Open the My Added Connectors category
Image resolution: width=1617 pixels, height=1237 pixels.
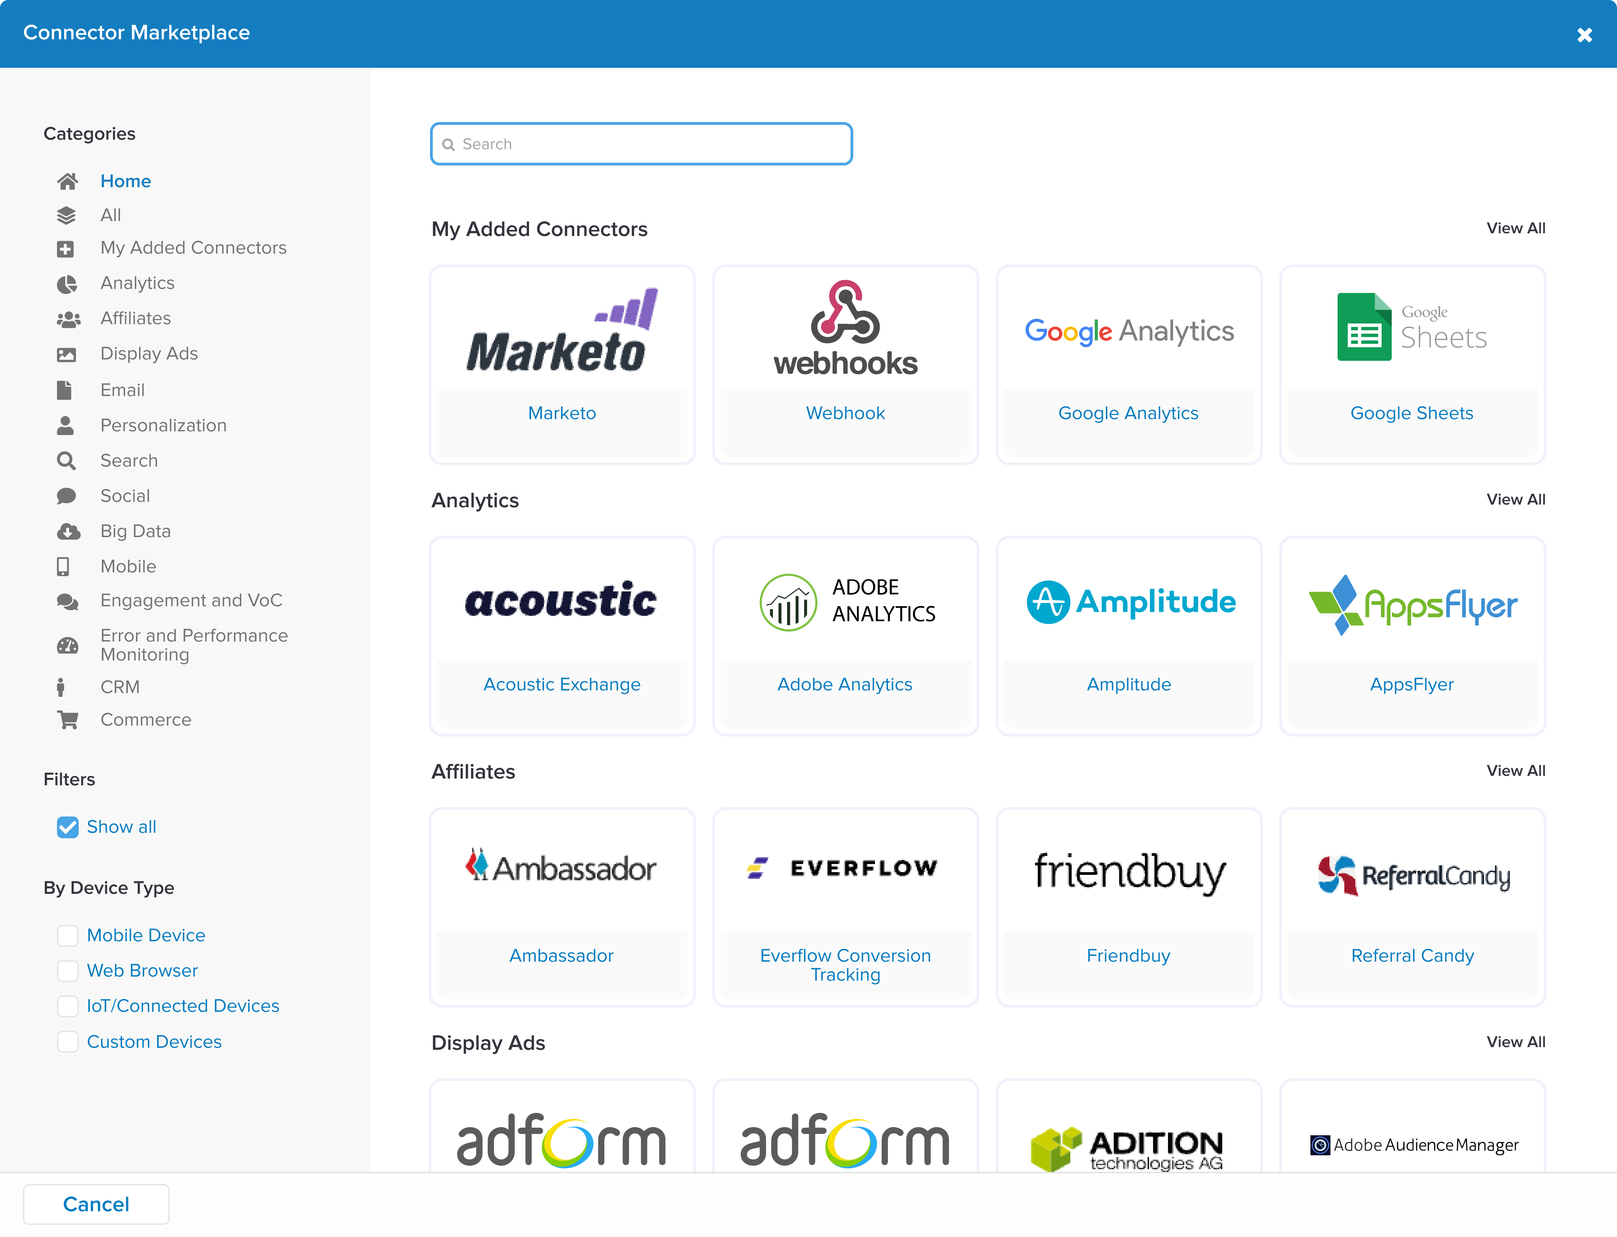[193, 248]
